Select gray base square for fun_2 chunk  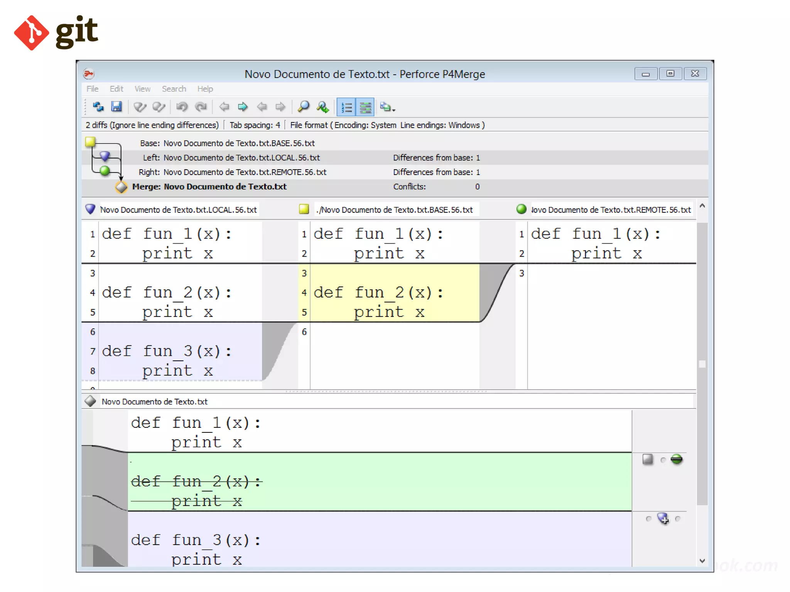tap(648, 459)
